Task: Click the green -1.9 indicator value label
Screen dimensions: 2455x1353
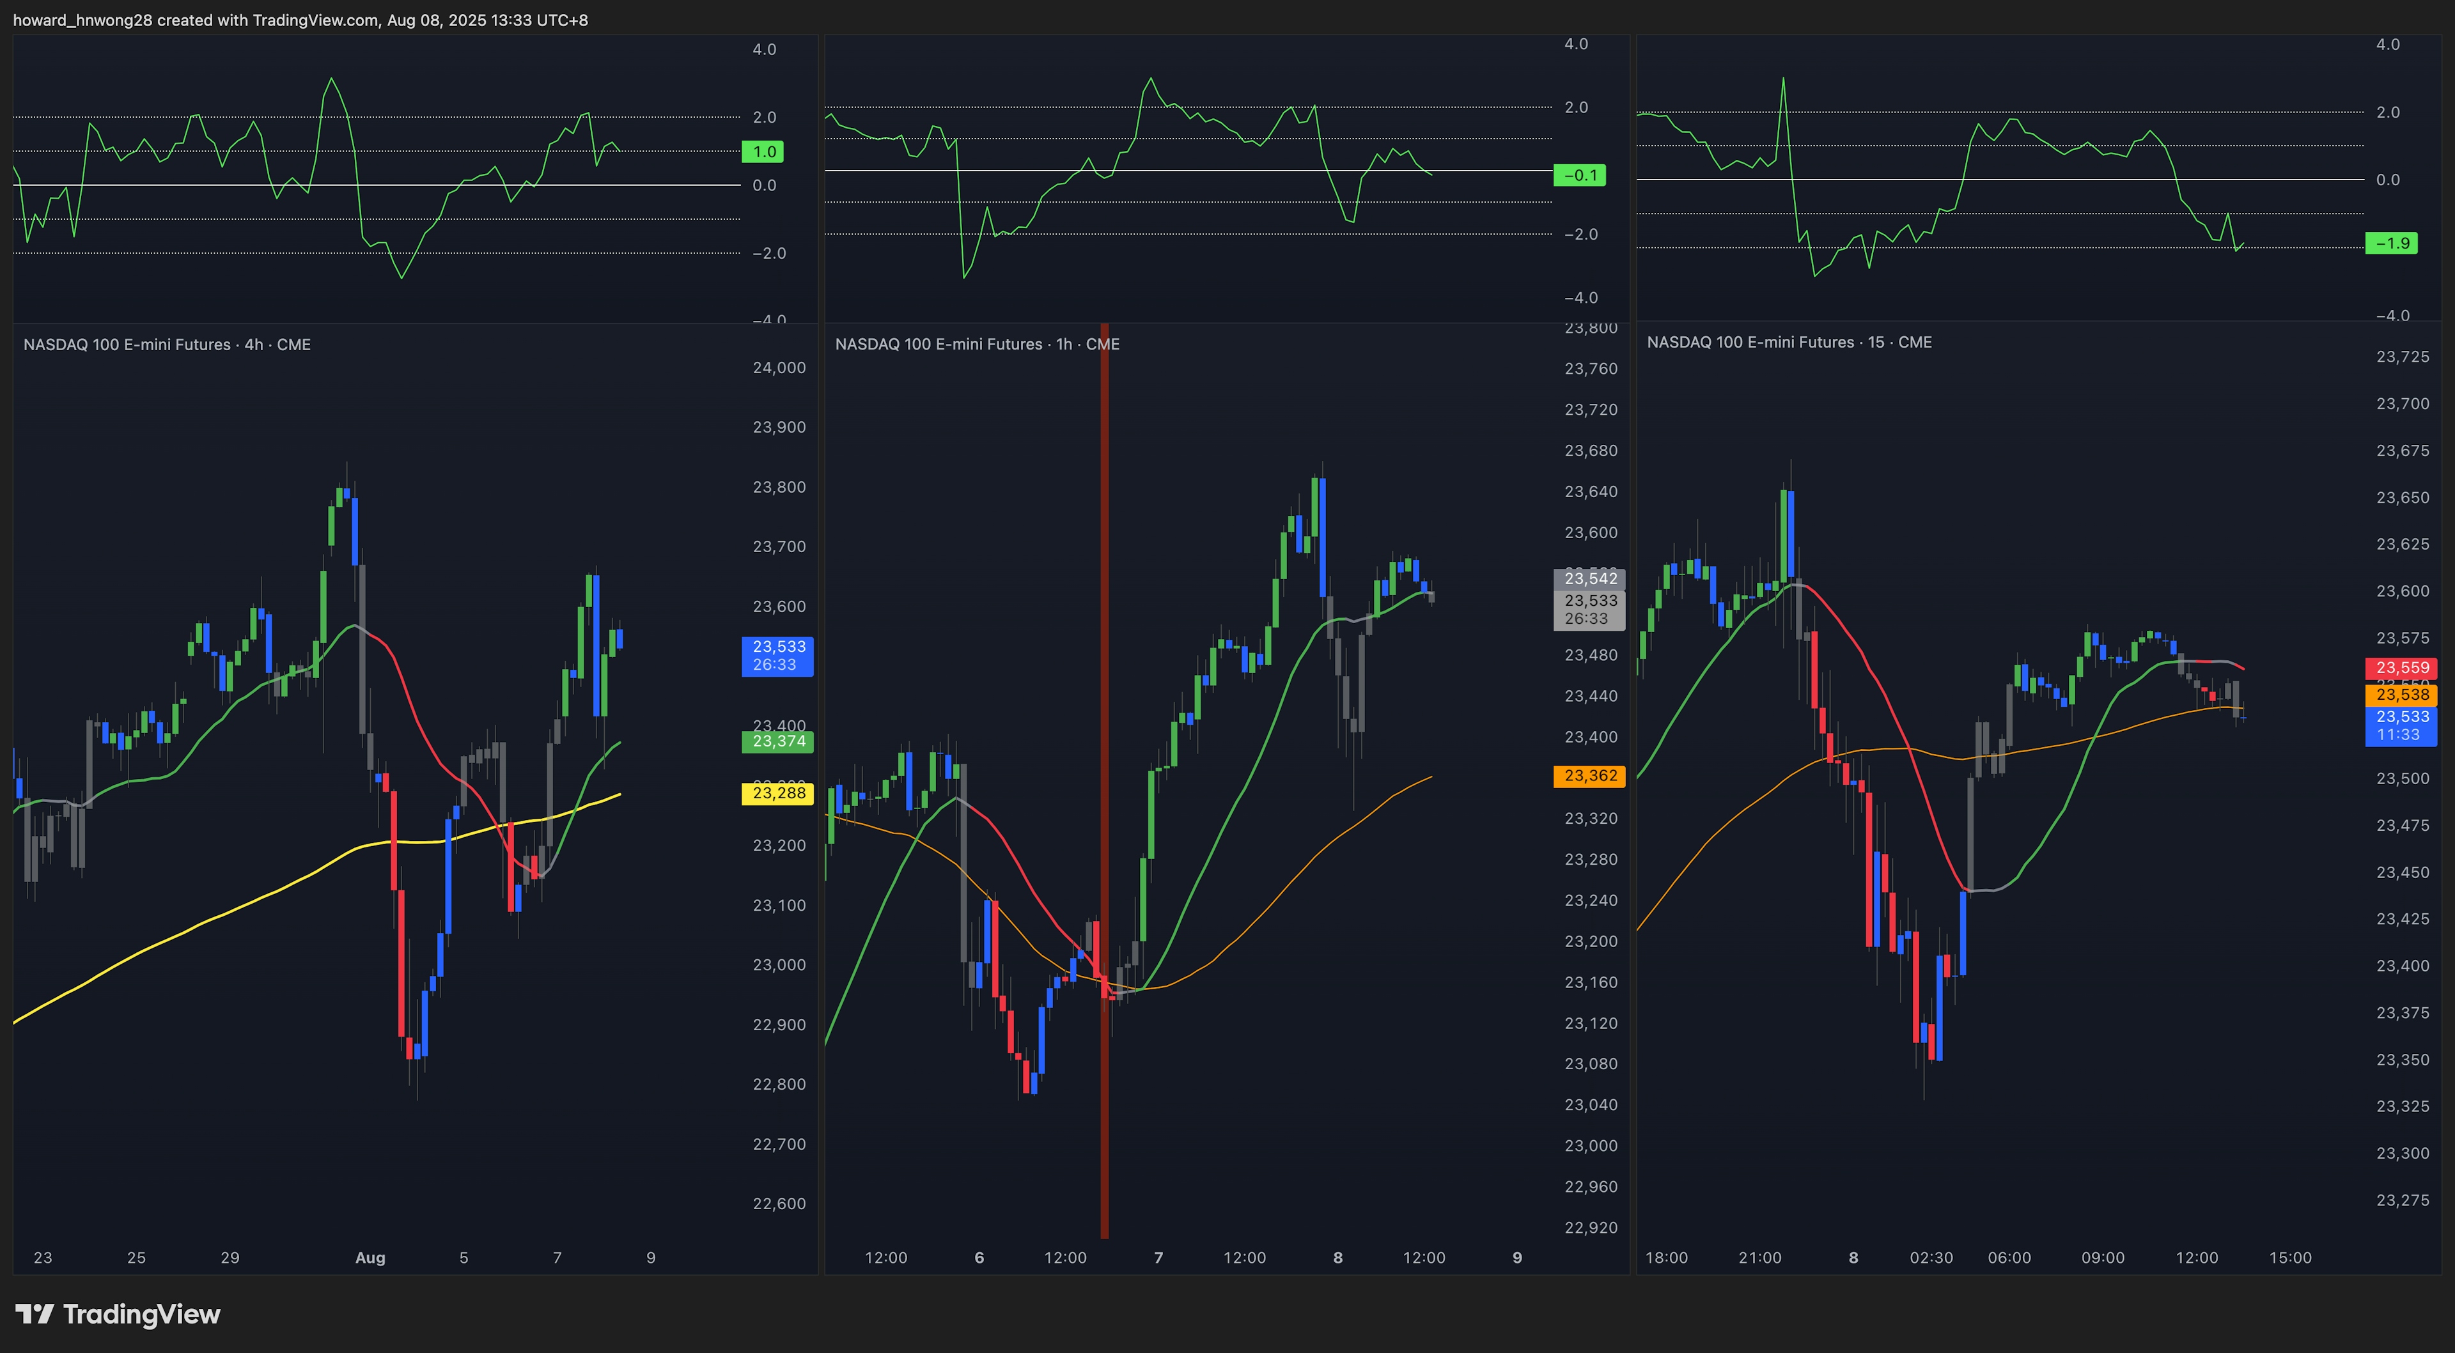Action: coord(2391,243)
